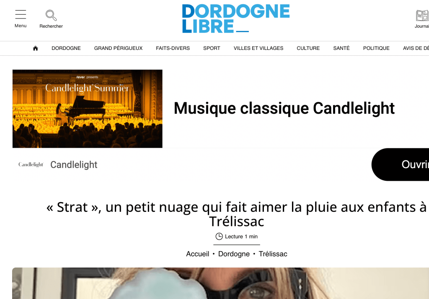
Task: Click the small Candlelight brand logo
Action: coord(31,164)
